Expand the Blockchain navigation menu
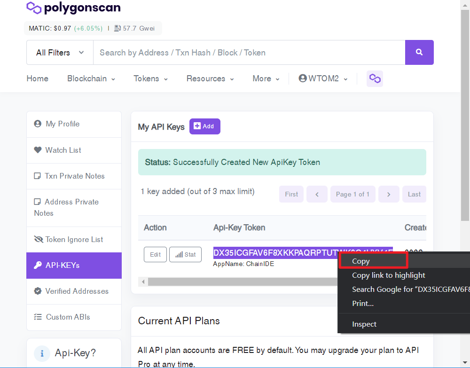 click(x=91, y=78)
